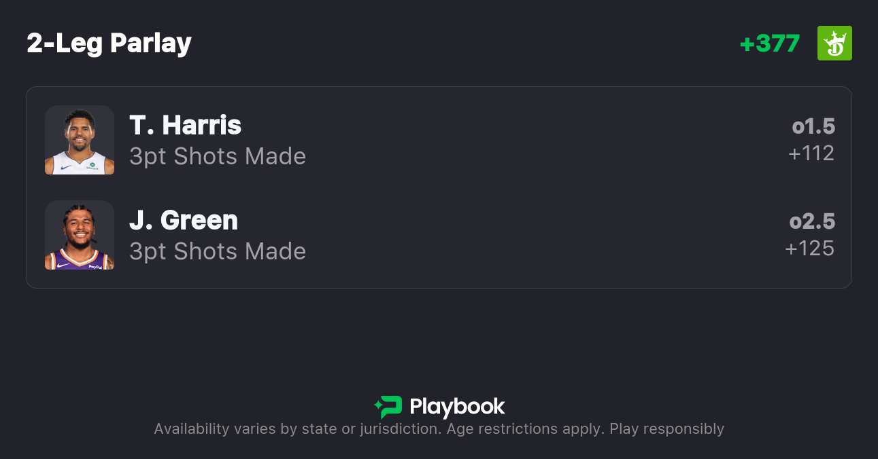Click the Playbook wordmark text
Viewport: 878px width, 459px height.
[457, 407]
